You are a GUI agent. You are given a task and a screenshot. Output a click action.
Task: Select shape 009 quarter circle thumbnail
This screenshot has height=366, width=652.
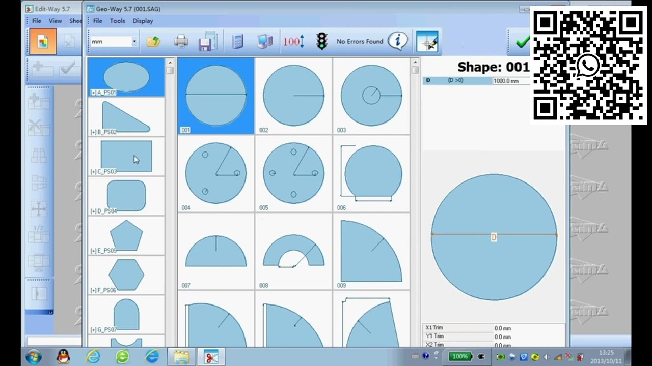(371, 252)
